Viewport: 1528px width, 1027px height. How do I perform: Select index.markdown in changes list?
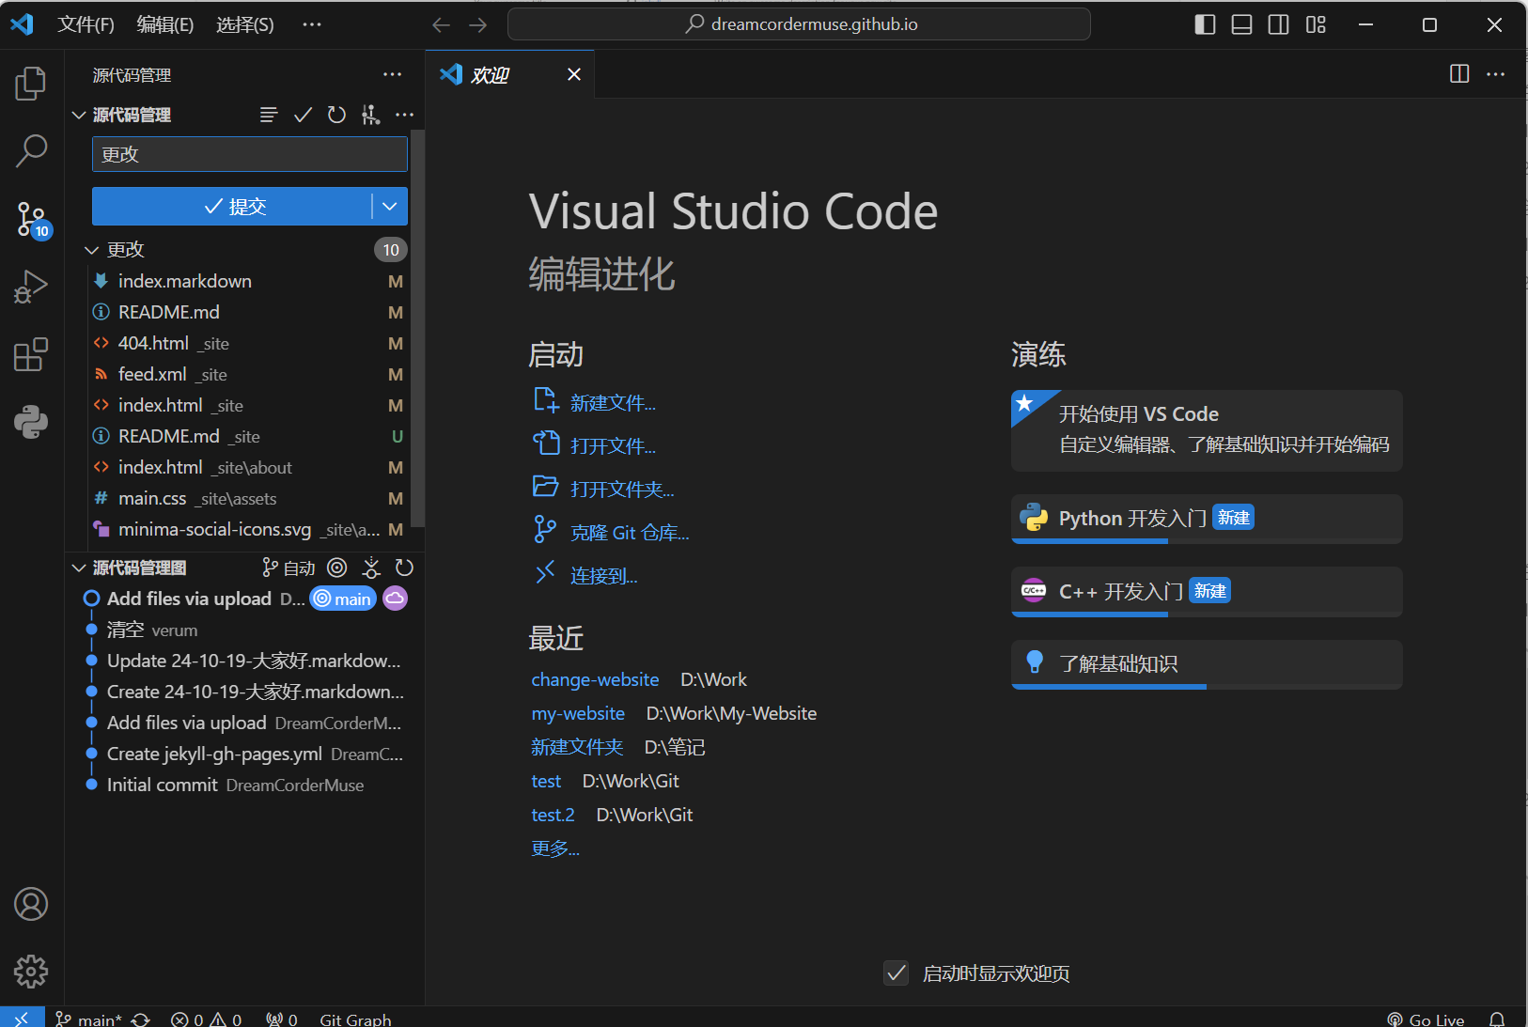click(249, 281)
